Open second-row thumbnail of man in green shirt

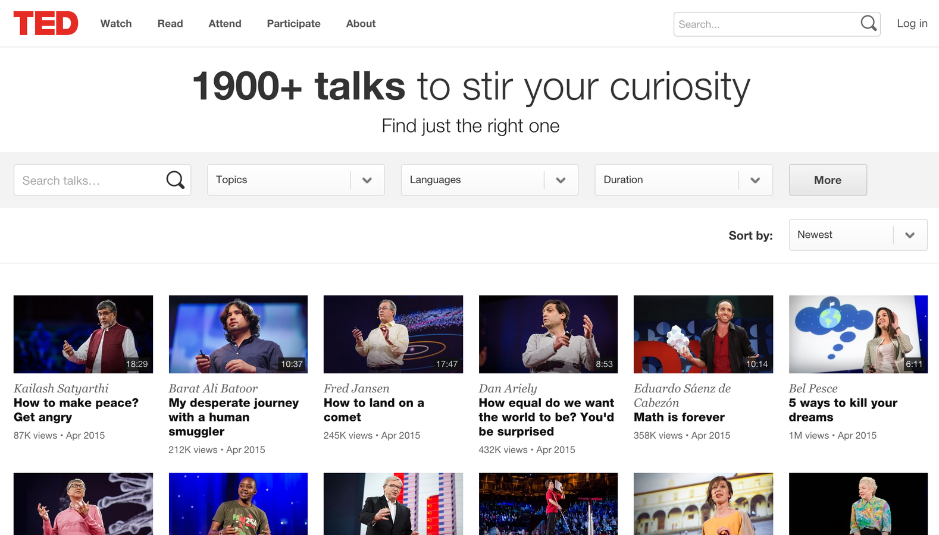click(x=238, y=504)
